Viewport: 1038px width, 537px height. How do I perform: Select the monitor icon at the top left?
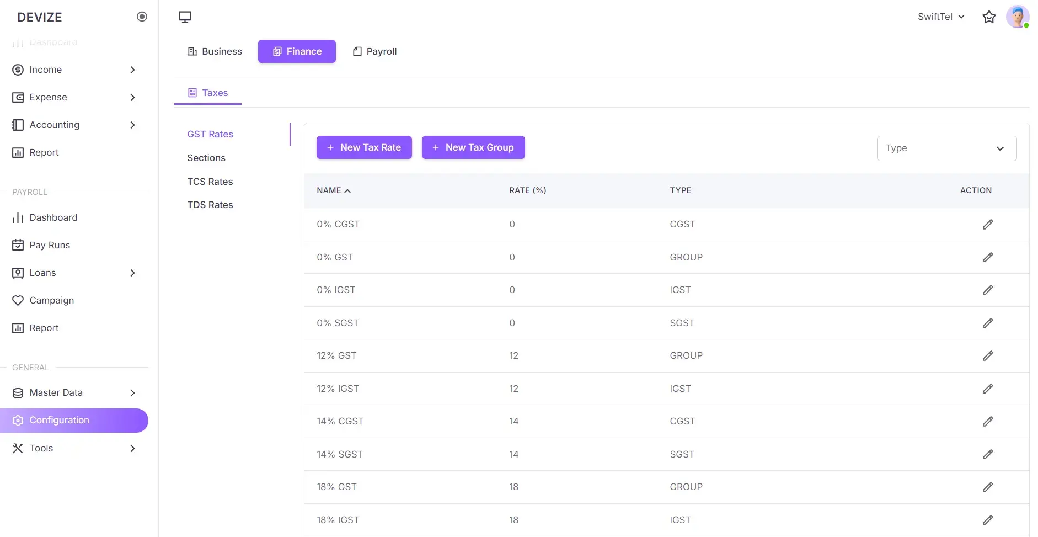184,17
